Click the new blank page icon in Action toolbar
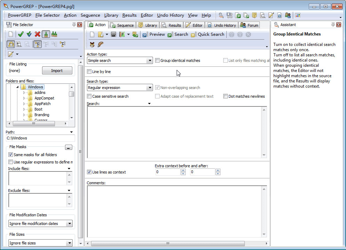346x250 pixels. click(x=92, y=34)
